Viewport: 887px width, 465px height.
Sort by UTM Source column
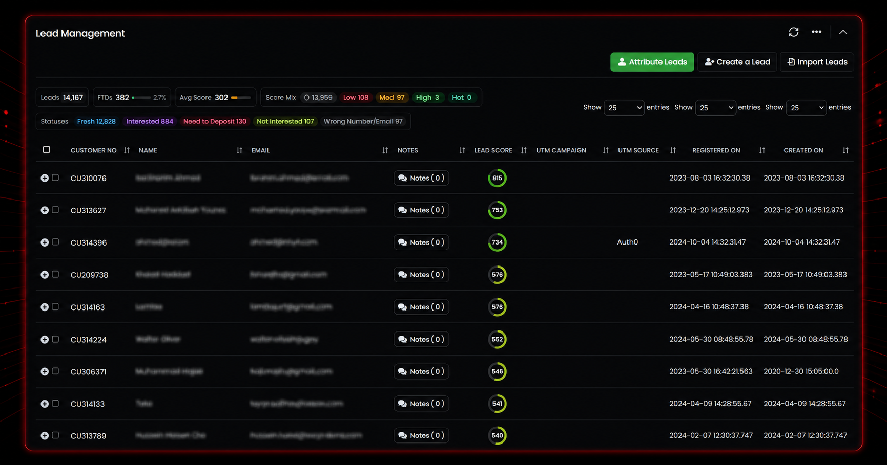(x=673, y=150)
